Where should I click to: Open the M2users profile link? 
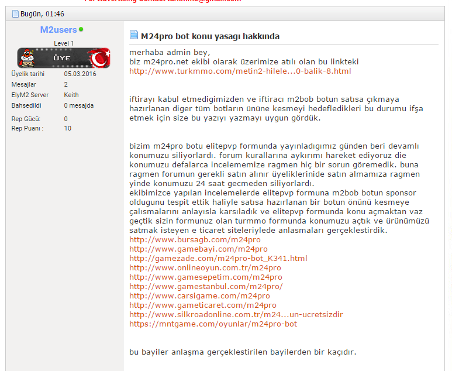pos(58,30)
